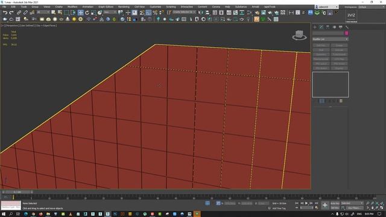
Task: Click the pink object color swatch
Action: tap(347, 33)
